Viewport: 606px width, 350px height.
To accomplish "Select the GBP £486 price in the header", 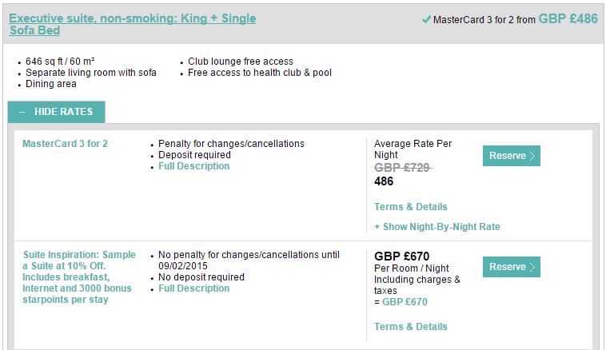I will [568, 18].
